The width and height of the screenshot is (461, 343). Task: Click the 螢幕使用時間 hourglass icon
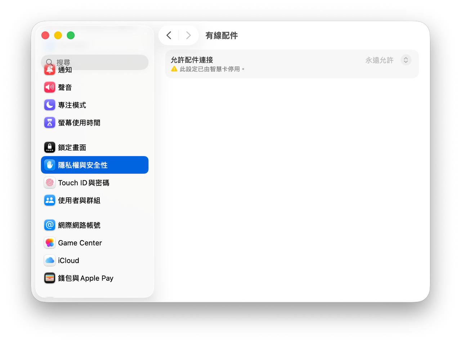click(50, 122)
